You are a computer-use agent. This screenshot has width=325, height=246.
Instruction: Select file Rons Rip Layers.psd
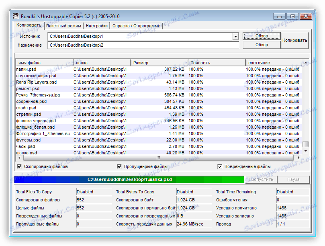(x=36, y=82)
